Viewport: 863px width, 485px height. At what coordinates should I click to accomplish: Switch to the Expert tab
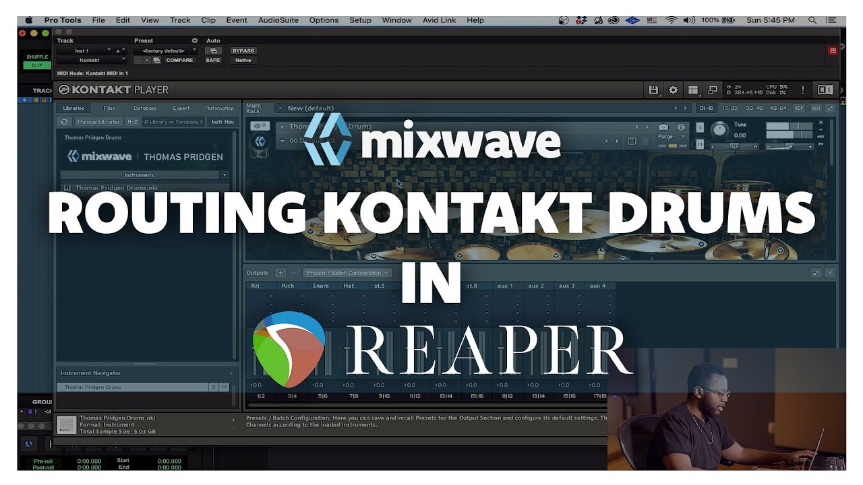pos(181,108)
